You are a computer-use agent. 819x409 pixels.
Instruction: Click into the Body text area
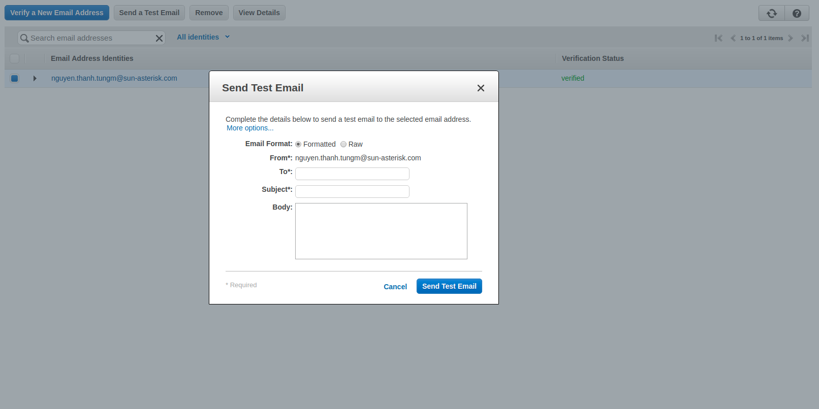tap(381, 231)
